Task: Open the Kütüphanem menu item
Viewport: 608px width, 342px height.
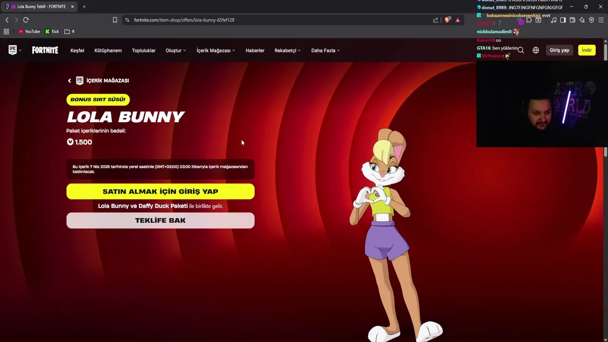Action: point(108,50)
